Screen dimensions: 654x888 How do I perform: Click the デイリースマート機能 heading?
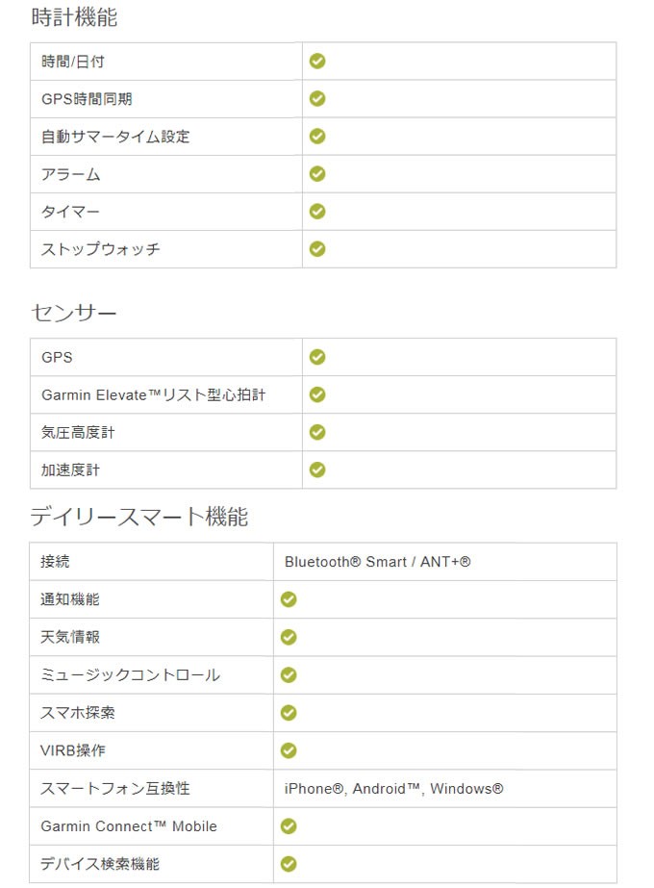(x=139, y=517)
